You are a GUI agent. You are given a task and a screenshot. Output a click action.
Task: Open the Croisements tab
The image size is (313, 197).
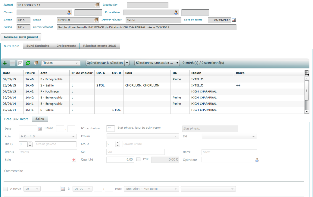tap(66, 46)
